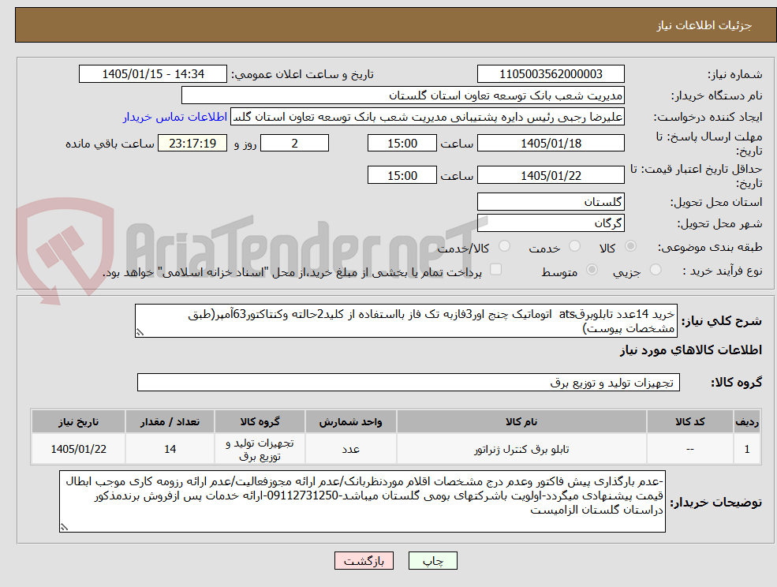Click the resize handle of buyer notes box
Viewport: 777px width, 587px height.
click(64, 528)
